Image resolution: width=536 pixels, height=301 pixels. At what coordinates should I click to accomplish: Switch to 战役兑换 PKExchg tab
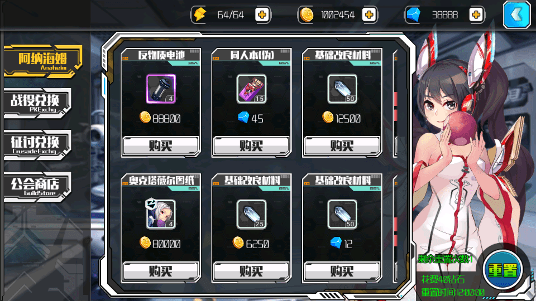pyautogui.click(x=37, y=103)
